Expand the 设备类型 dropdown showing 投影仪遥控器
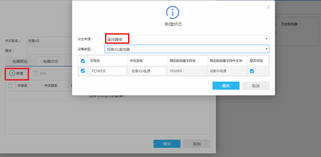Screen dimensions: 321x157 pos(187,49)
